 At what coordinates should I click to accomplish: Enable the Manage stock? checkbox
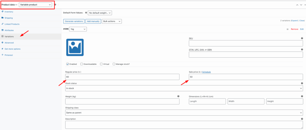114,64
